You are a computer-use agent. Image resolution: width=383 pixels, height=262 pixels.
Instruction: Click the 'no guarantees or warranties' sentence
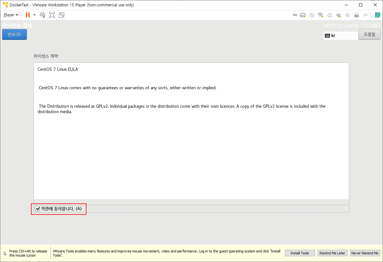[x=128, y=88]
